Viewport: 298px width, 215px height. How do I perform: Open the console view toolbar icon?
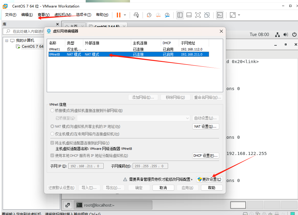tap(220, 15)
